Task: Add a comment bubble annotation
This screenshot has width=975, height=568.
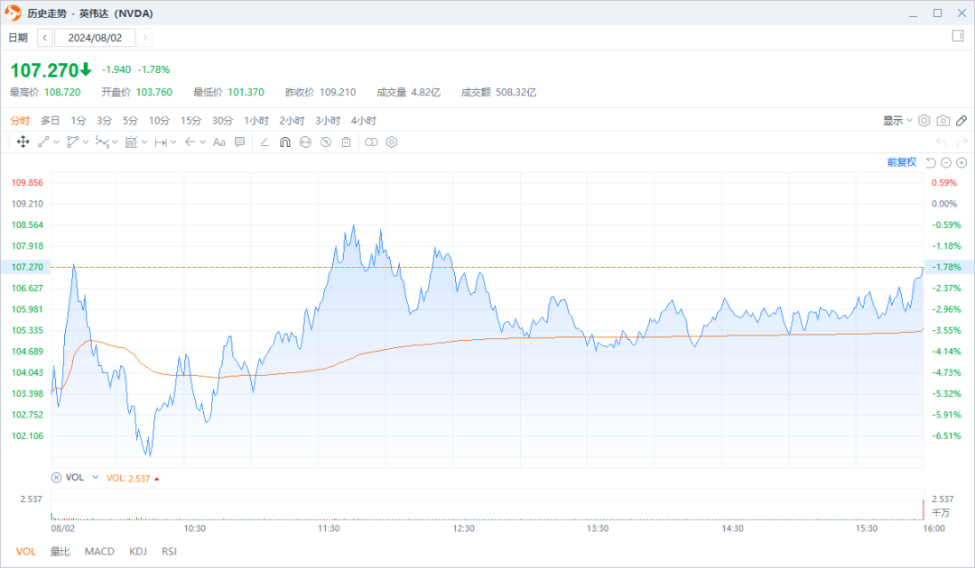Action: point(240,142)
